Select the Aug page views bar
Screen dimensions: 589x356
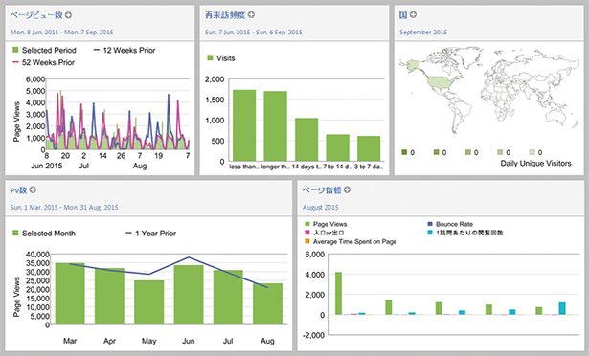click(x=267, y=303)
